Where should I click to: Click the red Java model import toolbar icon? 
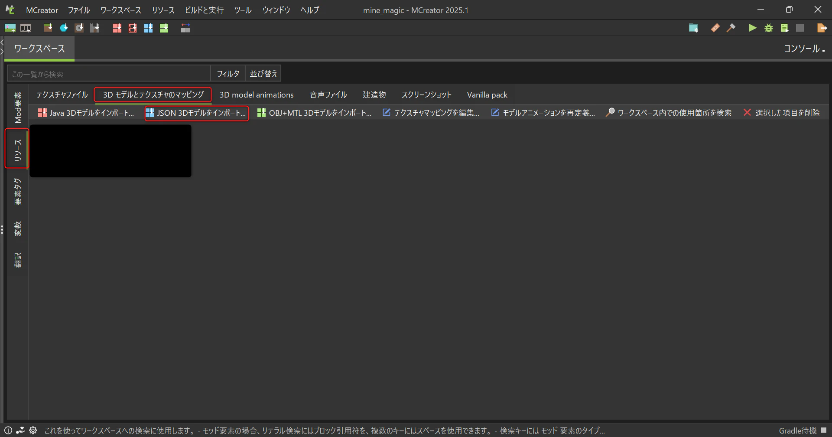point(117,28)
